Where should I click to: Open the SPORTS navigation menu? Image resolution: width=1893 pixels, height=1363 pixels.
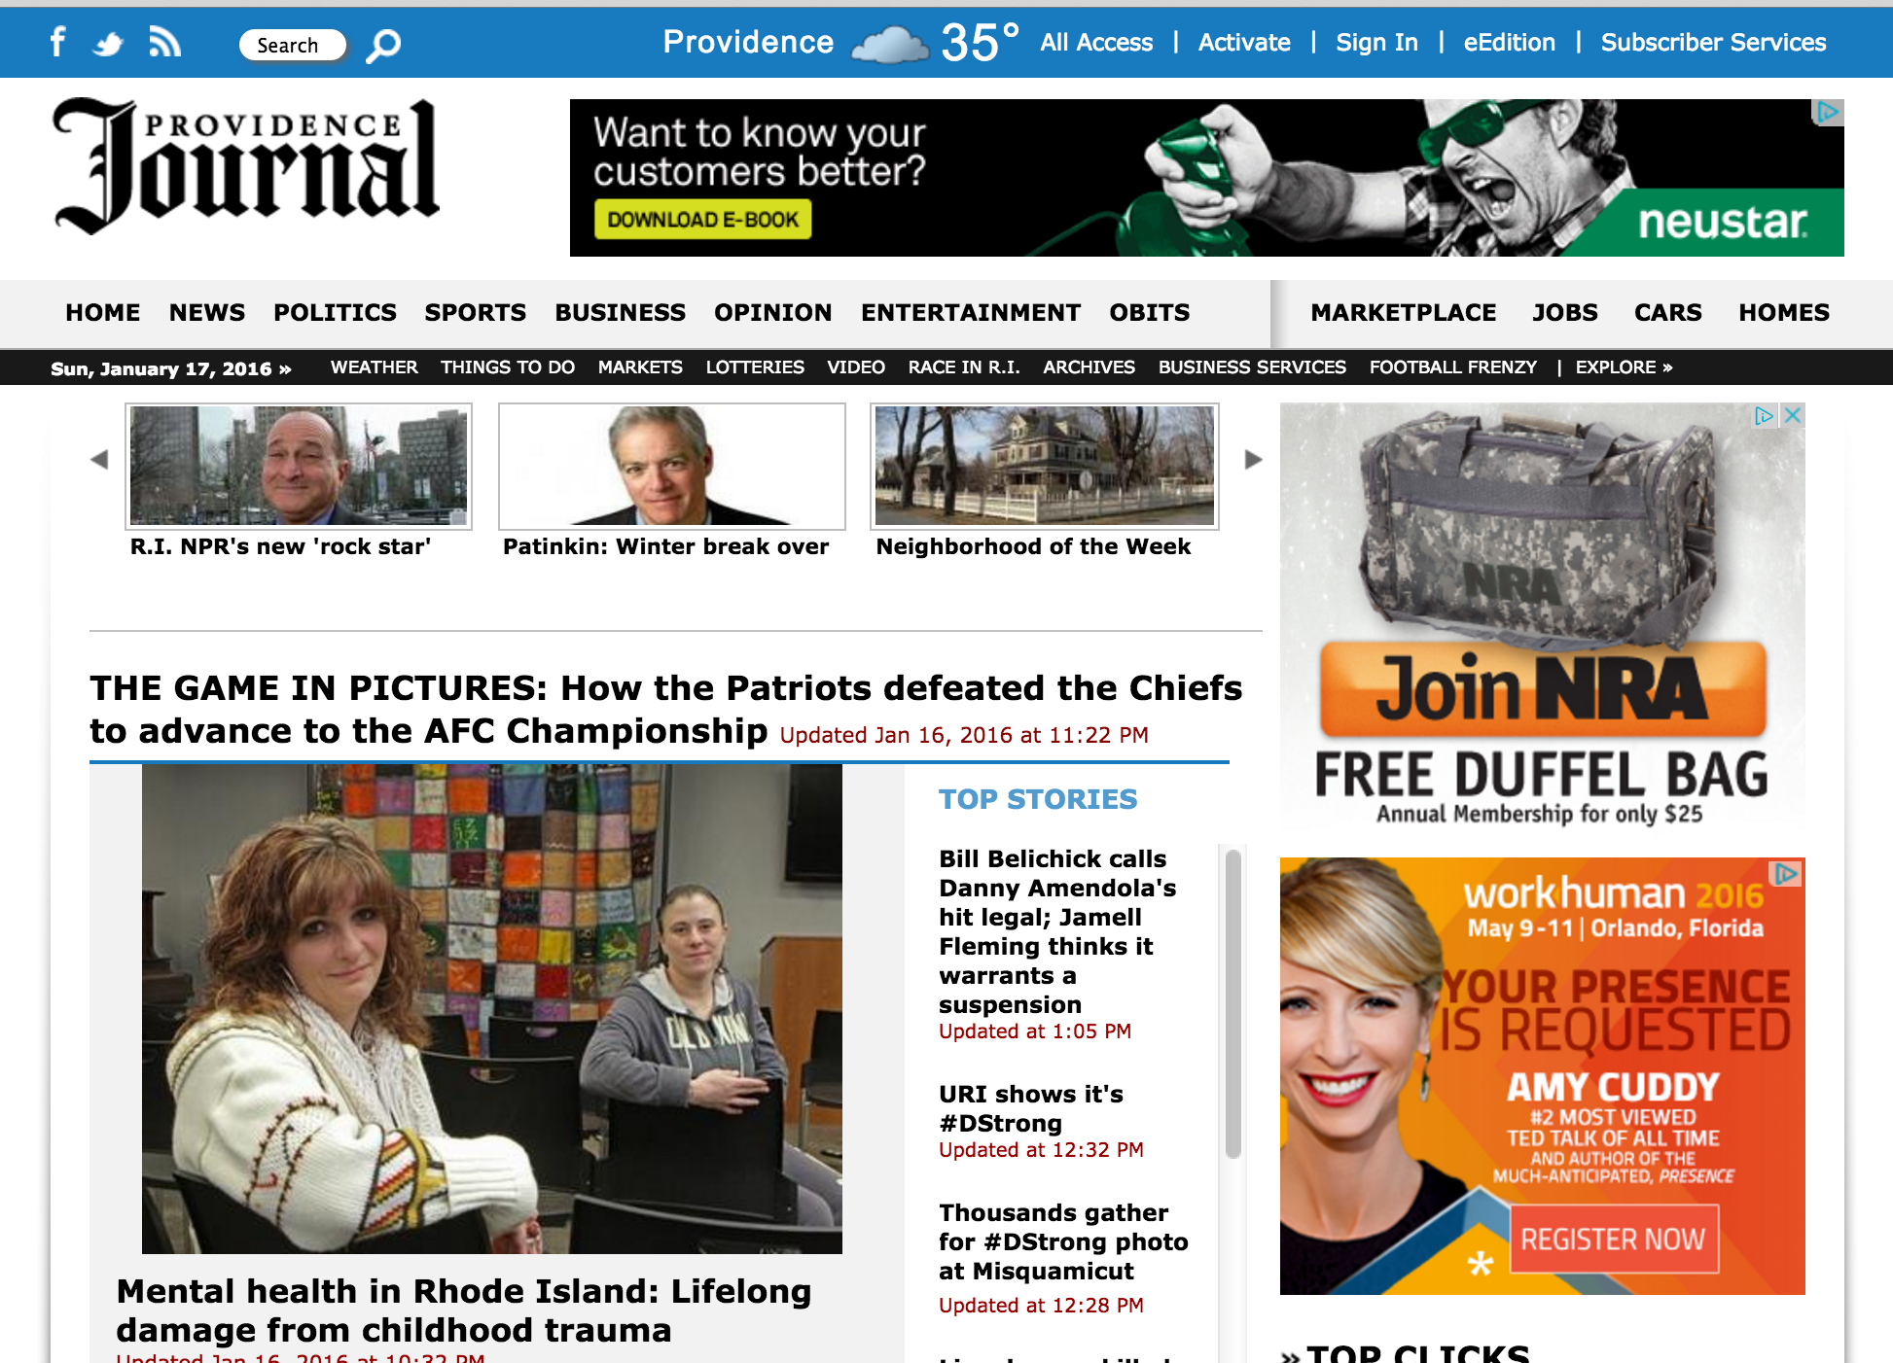(476, 312)
